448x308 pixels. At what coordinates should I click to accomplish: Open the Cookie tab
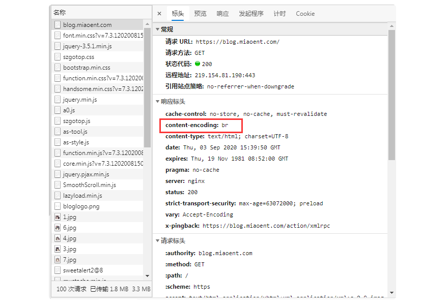(305, 13)
